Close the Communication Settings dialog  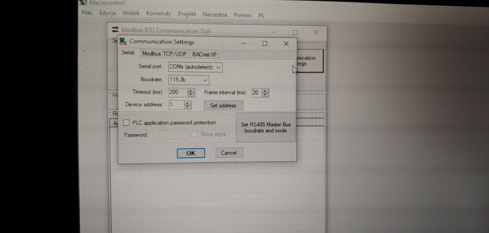point(286,44)
